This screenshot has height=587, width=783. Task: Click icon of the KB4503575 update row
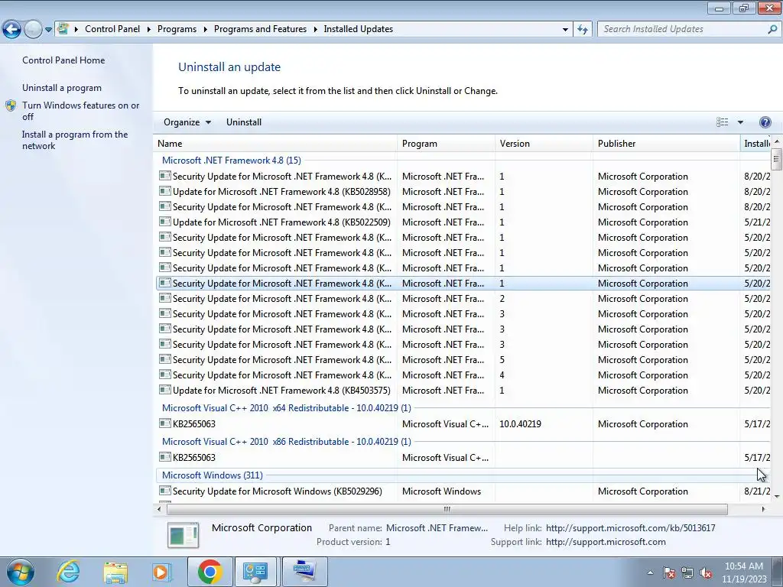pos(165,390)
